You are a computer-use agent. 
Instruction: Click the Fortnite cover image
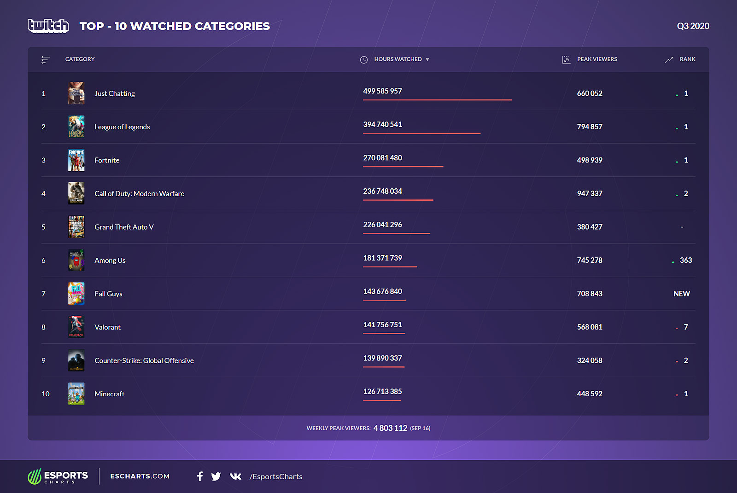coord(76,160)
